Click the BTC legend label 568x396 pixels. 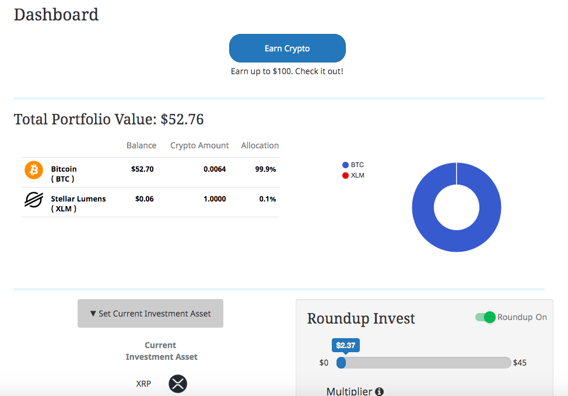(x=357, y=165)
